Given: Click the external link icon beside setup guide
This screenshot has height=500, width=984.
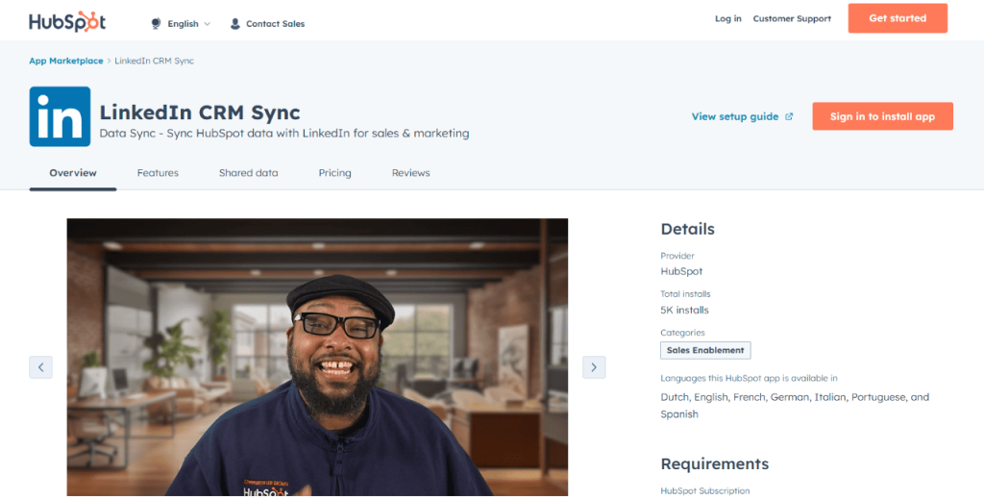Looking at the screenshot, I should 789,117.
